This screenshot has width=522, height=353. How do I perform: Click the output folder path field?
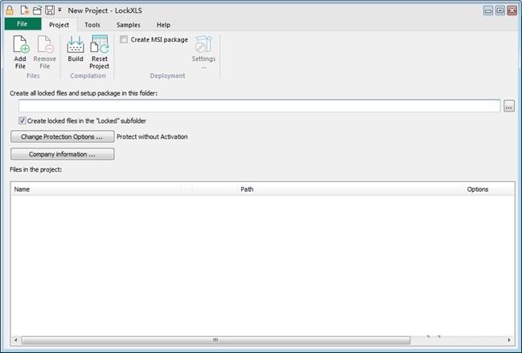coord(259,106)
